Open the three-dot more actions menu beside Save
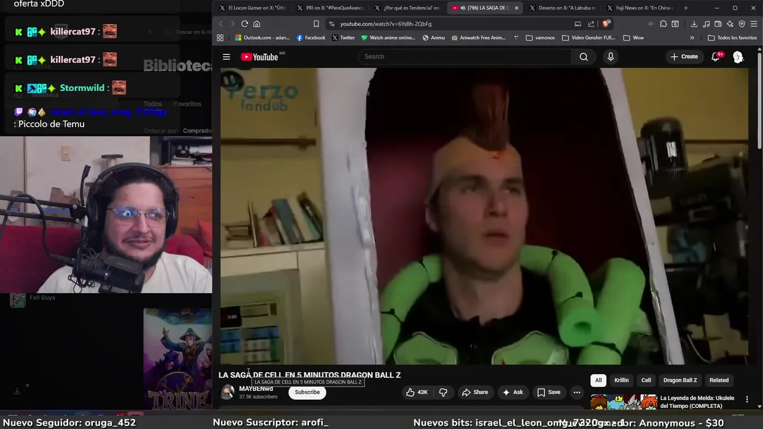This screenshot has width=763, height=429. tap(576, 392)
